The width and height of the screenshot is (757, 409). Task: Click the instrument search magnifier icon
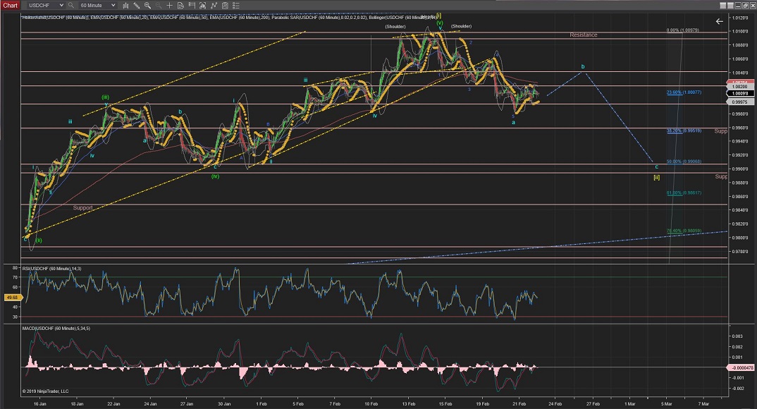[x=70, y=5]
